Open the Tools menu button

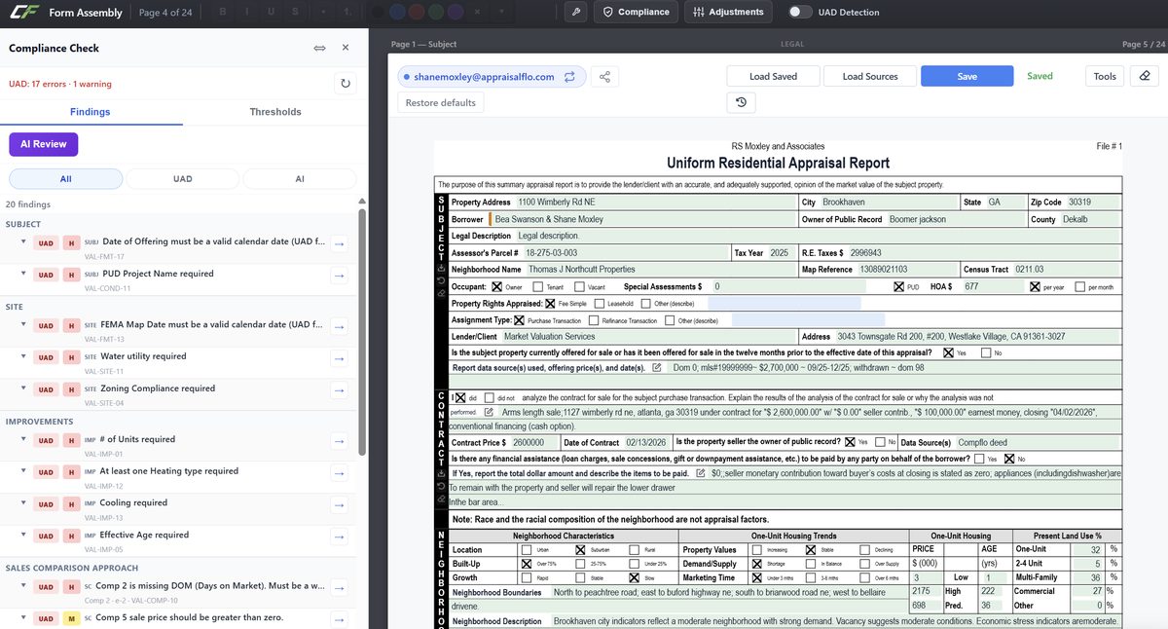tap(1105, 76)
